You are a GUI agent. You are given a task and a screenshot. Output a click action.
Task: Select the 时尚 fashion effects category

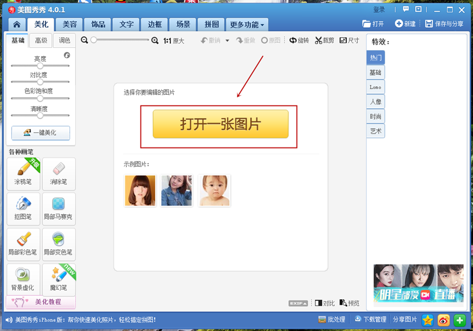(x=376, y=116)
